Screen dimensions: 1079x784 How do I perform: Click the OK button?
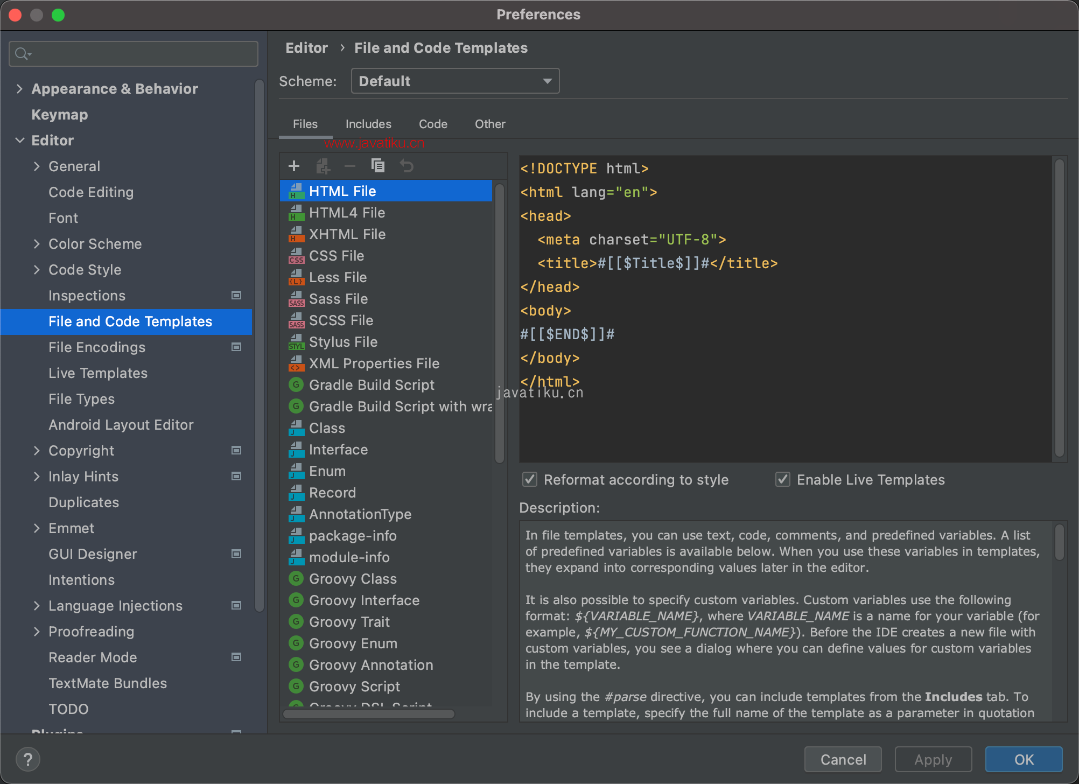[x=1023, y=759]
